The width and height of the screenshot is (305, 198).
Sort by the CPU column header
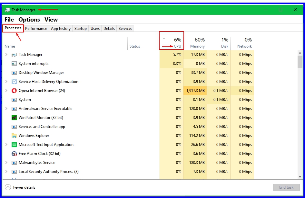pyautogui.click(x=172, y=43)
